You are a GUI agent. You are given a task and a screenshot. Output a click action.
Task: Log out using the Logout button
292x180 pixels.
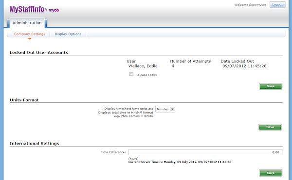click(277, 5)
